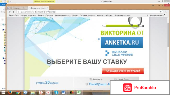Switch to the 'Входящие' mail tab
The image size is (170, 95).
coord(17,8)
